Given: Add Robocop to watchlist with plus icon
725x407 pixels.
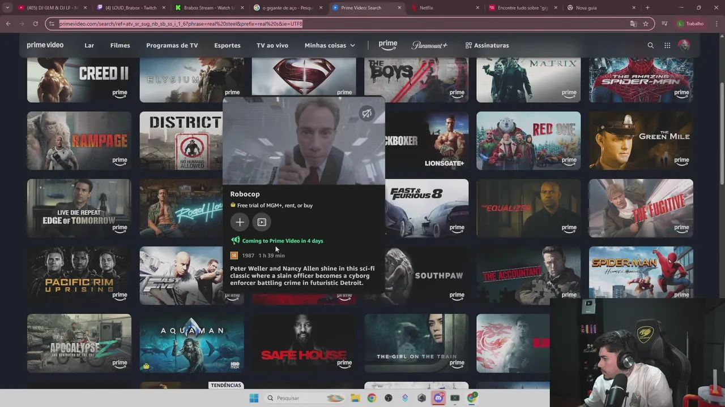Looking at the screenshot, I should click(240, 222).
